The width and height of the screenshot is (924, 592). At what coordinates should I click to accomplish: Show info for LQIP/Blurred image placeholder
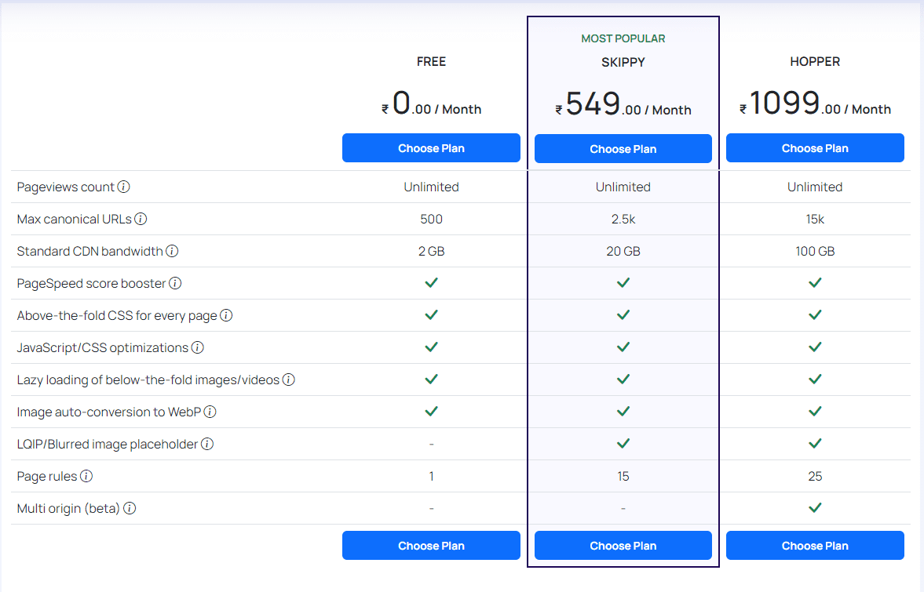pyautogui.click(x=207, y=445)
